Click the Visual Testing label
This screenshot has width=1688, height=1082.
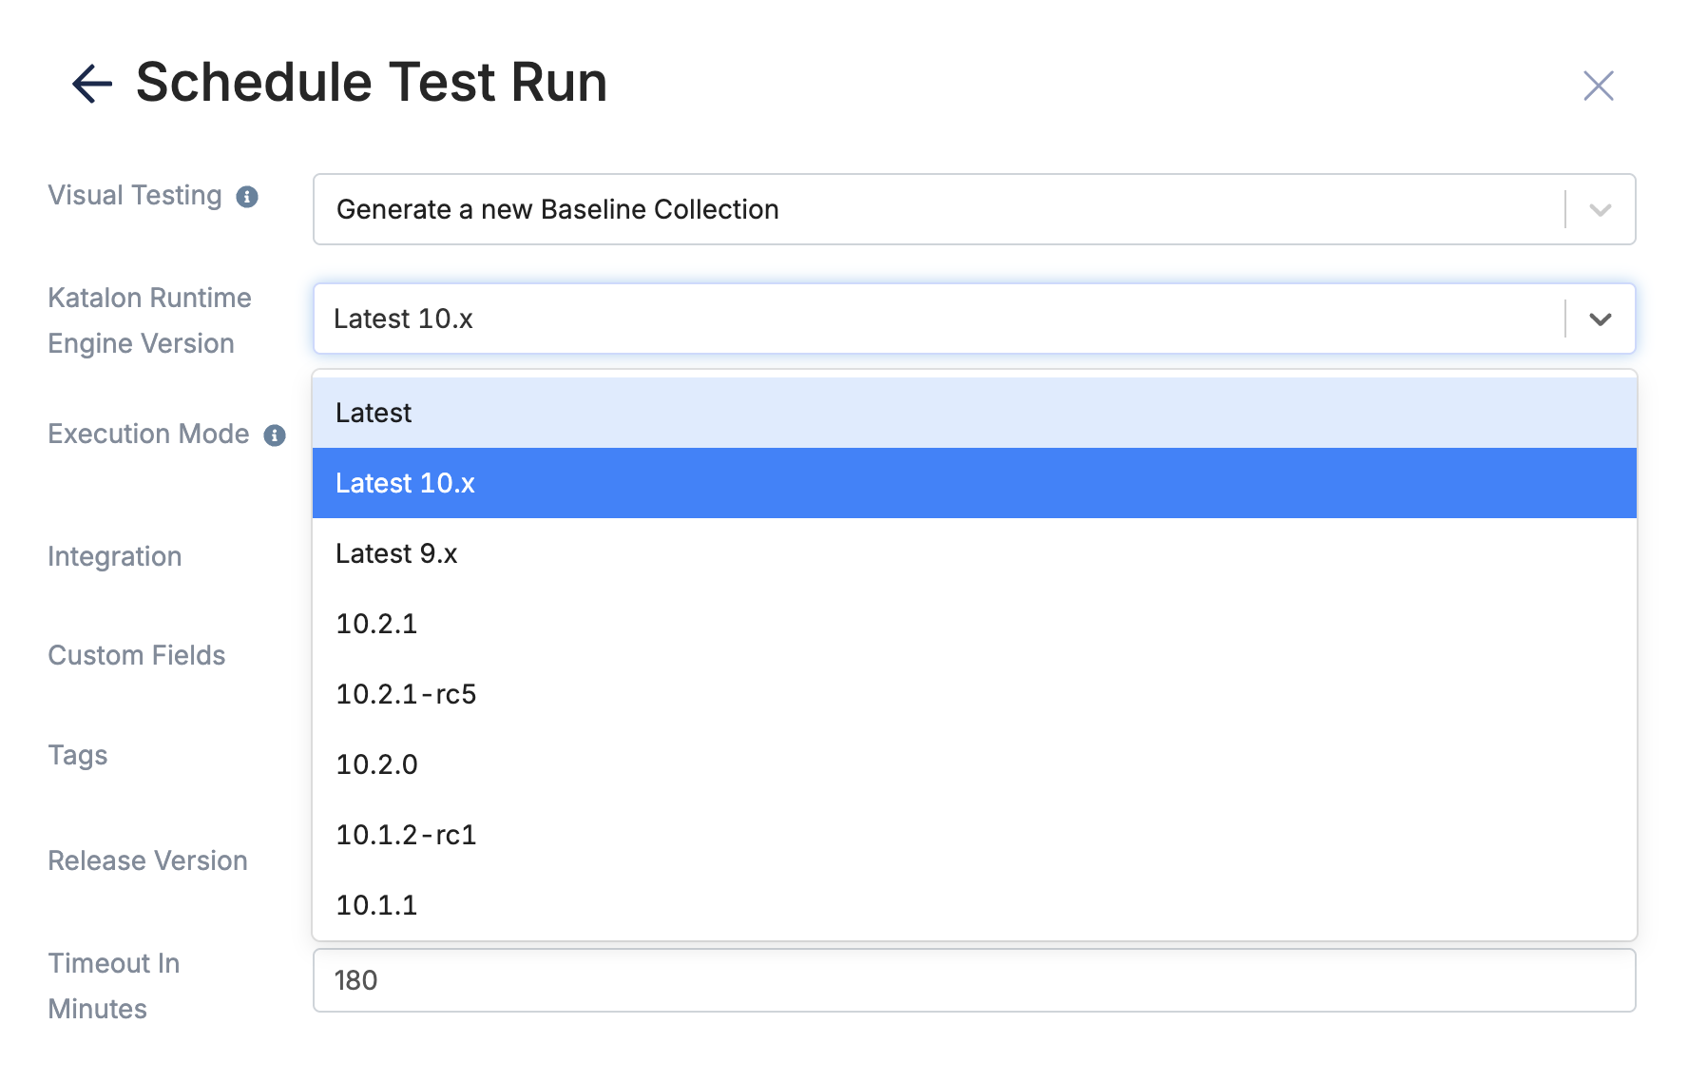135,195
